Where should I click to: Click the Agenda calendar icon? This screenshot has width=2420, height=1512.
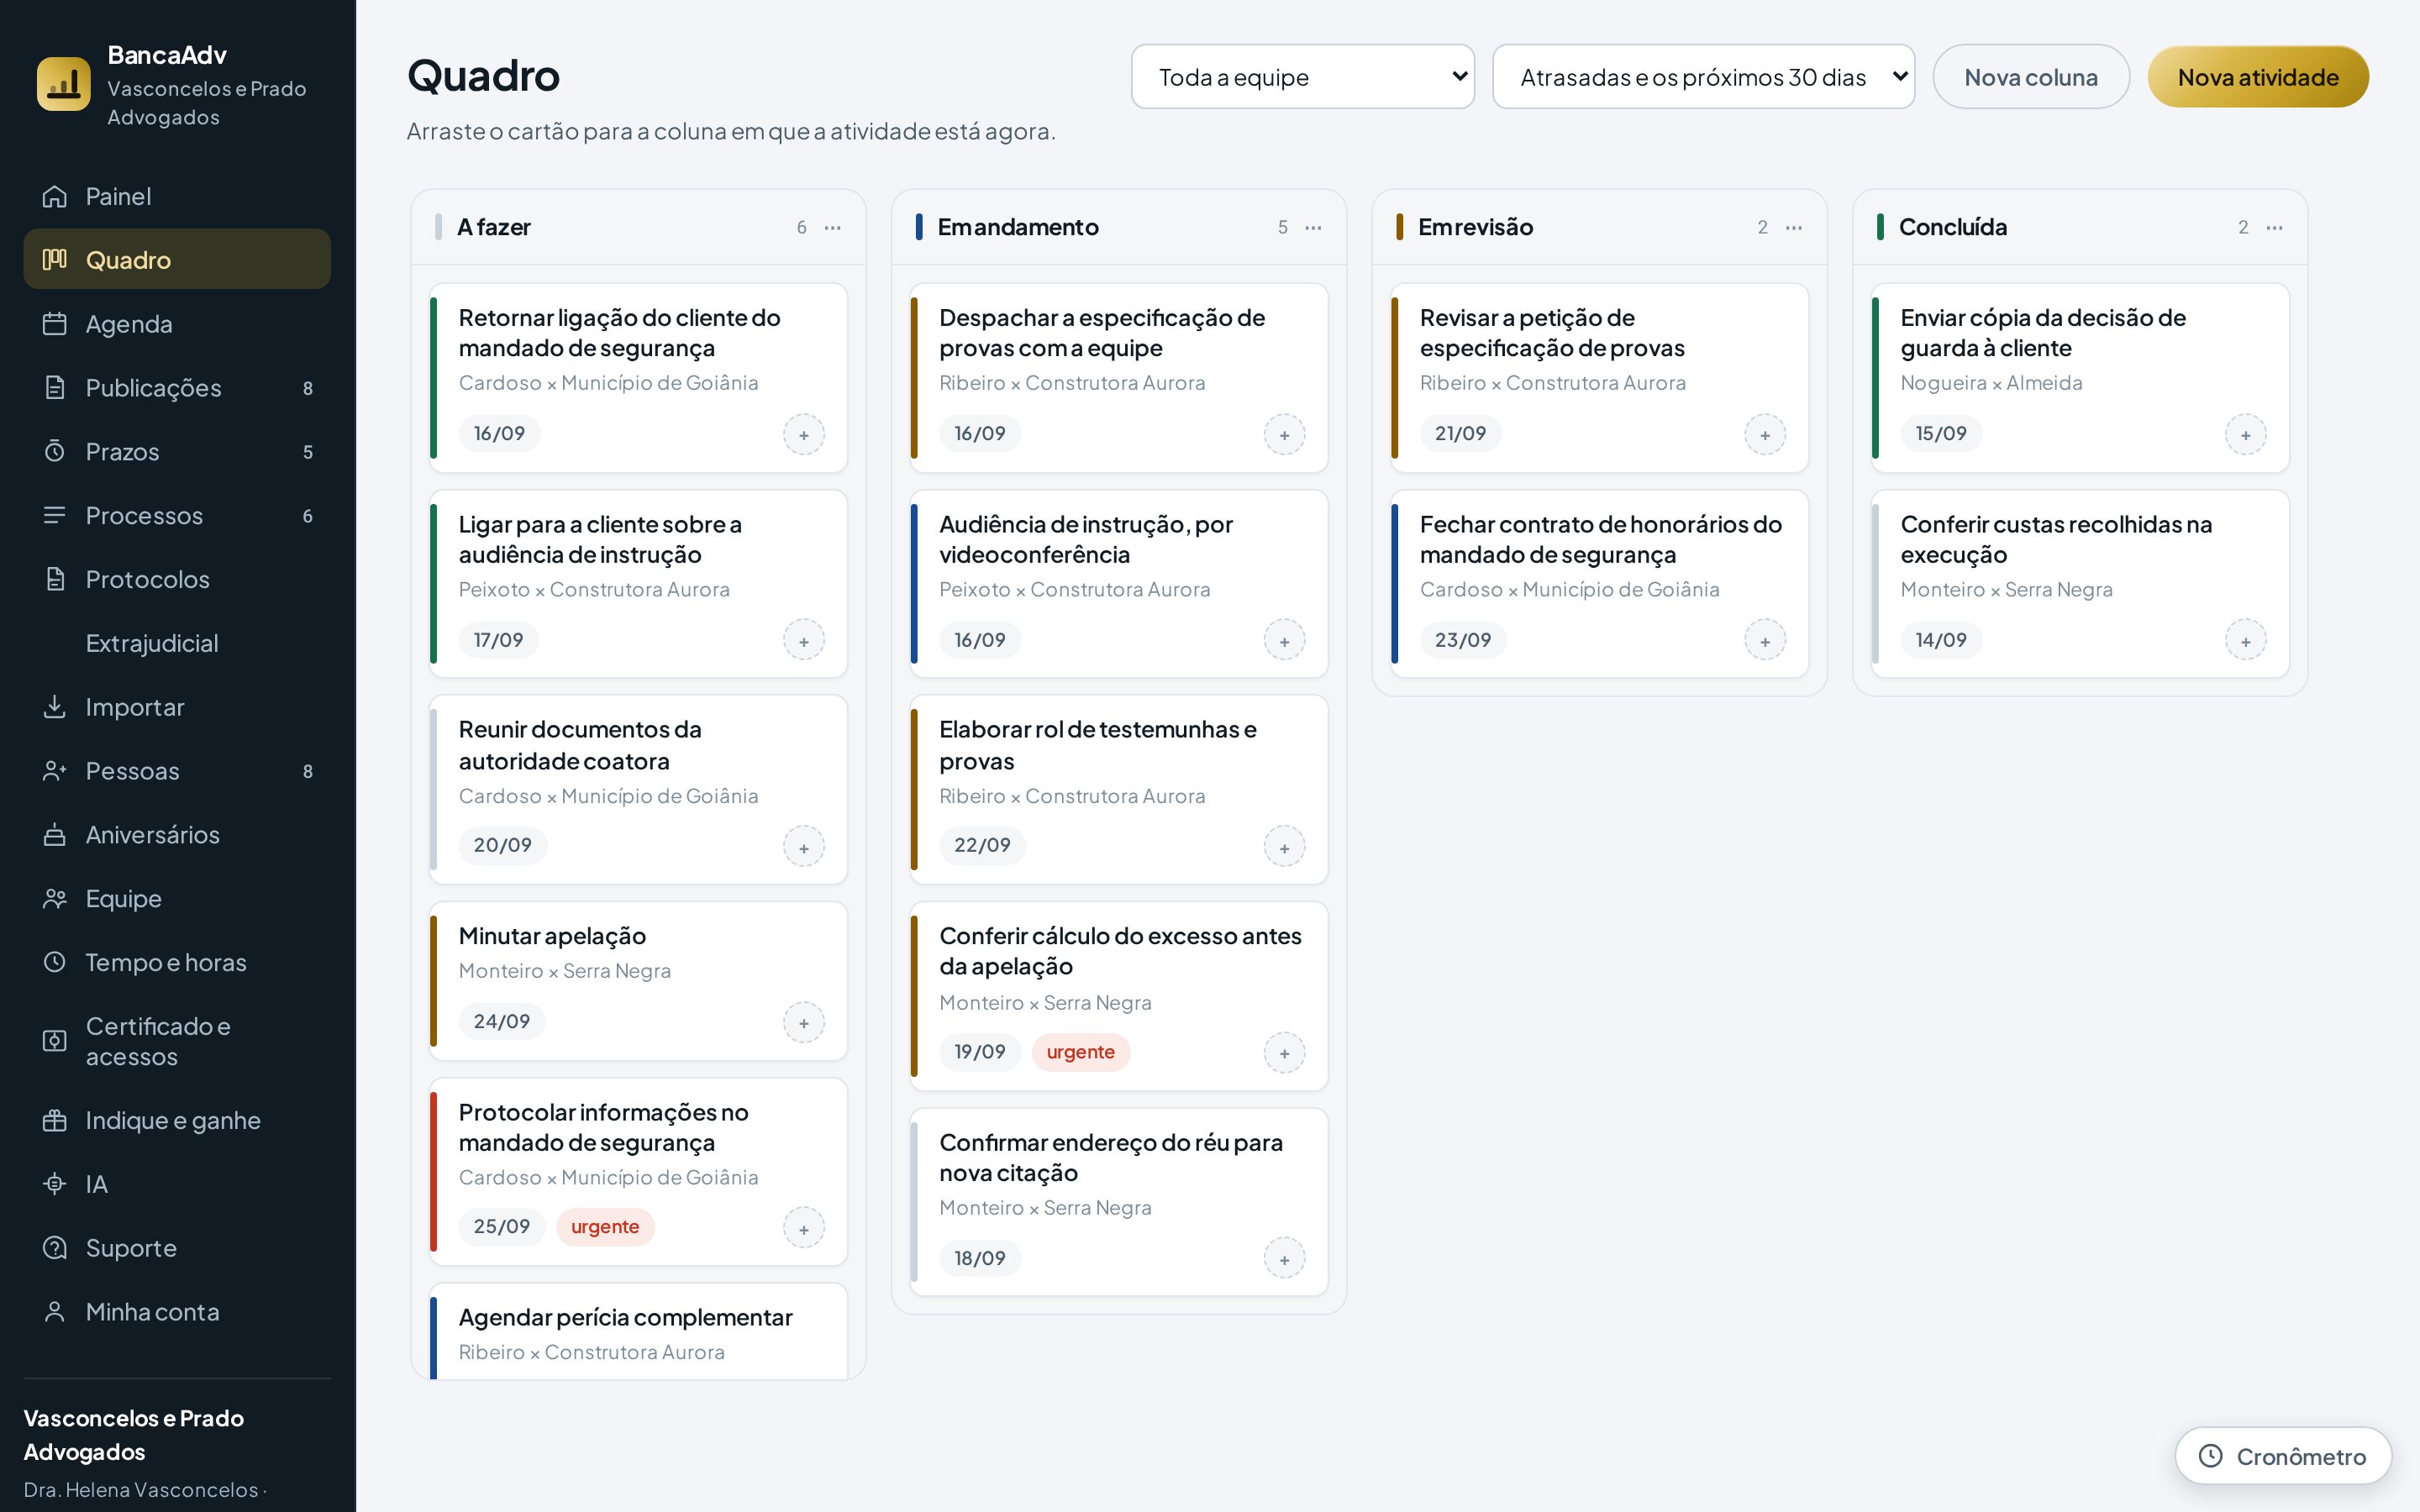coord(55,324)
